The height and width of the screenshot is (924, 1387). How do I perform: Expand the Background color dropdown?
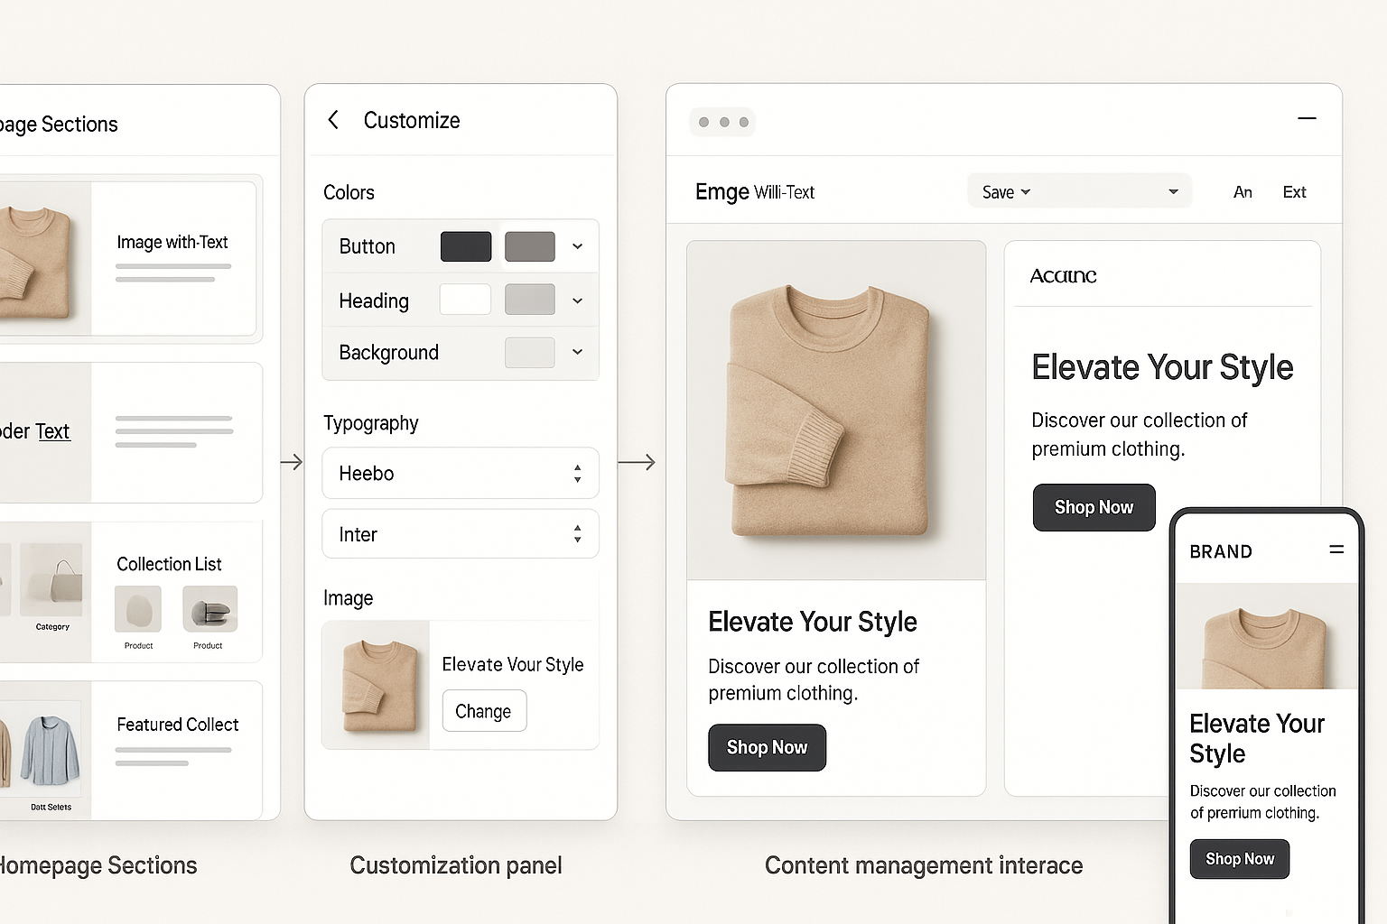pyautogui.click(x=577, y=352)
